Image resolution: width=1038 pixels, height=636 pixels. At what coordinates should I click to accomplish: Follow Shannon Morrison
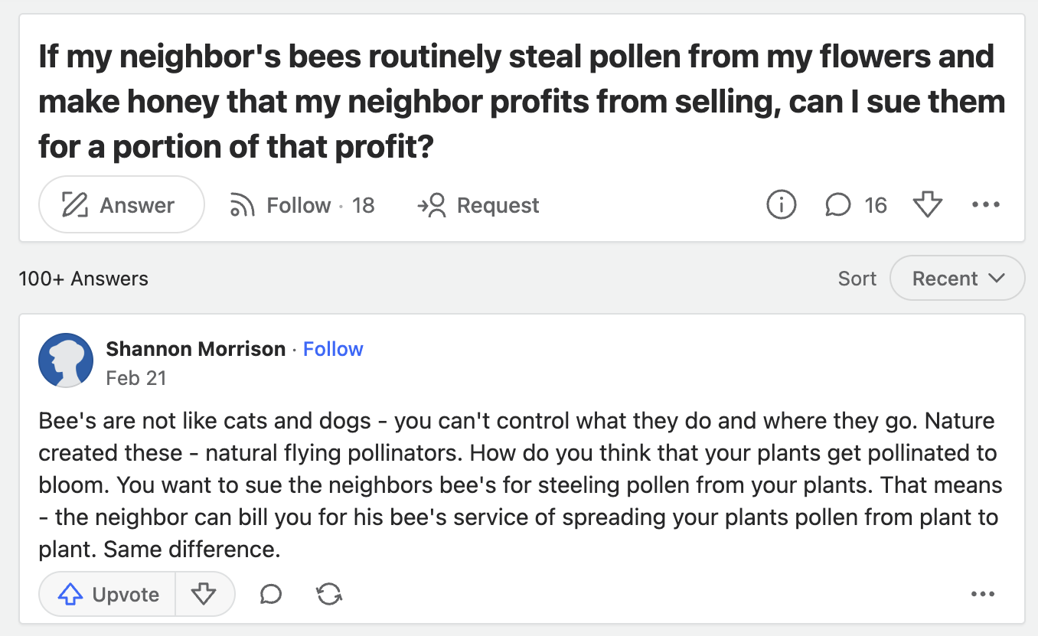coord(333,349)
